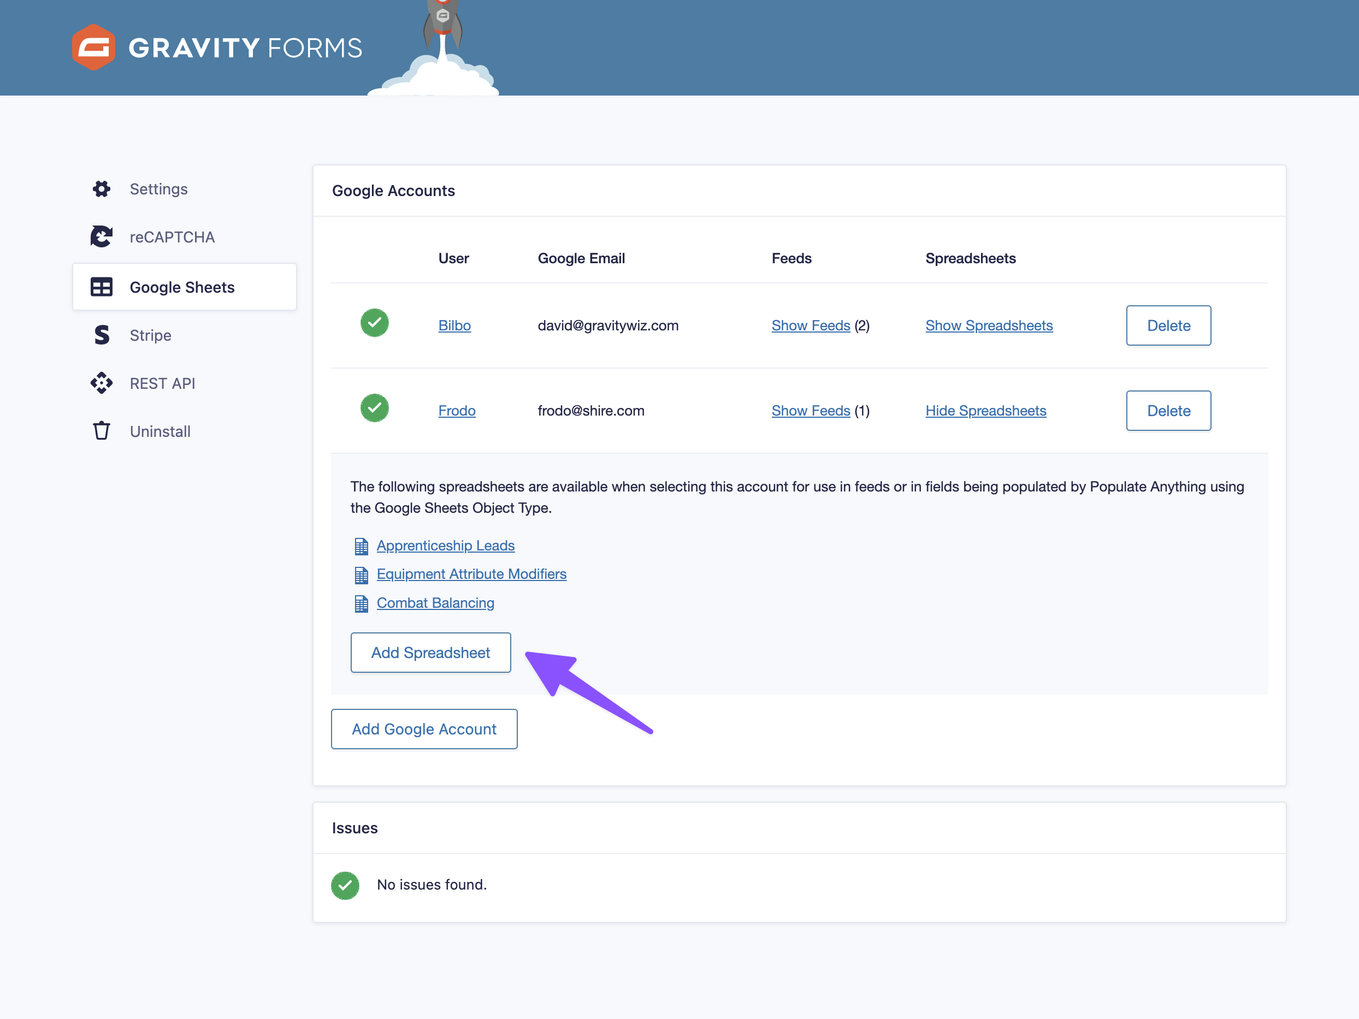
Task: Click the Settings gear icon
Action: pos(102,188)
